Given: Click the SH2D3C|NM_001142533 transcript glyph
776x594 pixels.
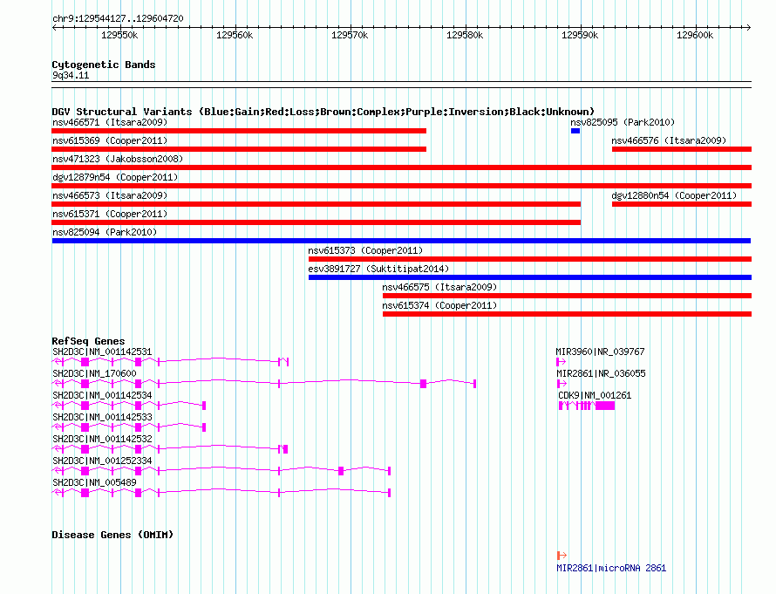Looking at the screenshot, I should (x=129, y=427).
